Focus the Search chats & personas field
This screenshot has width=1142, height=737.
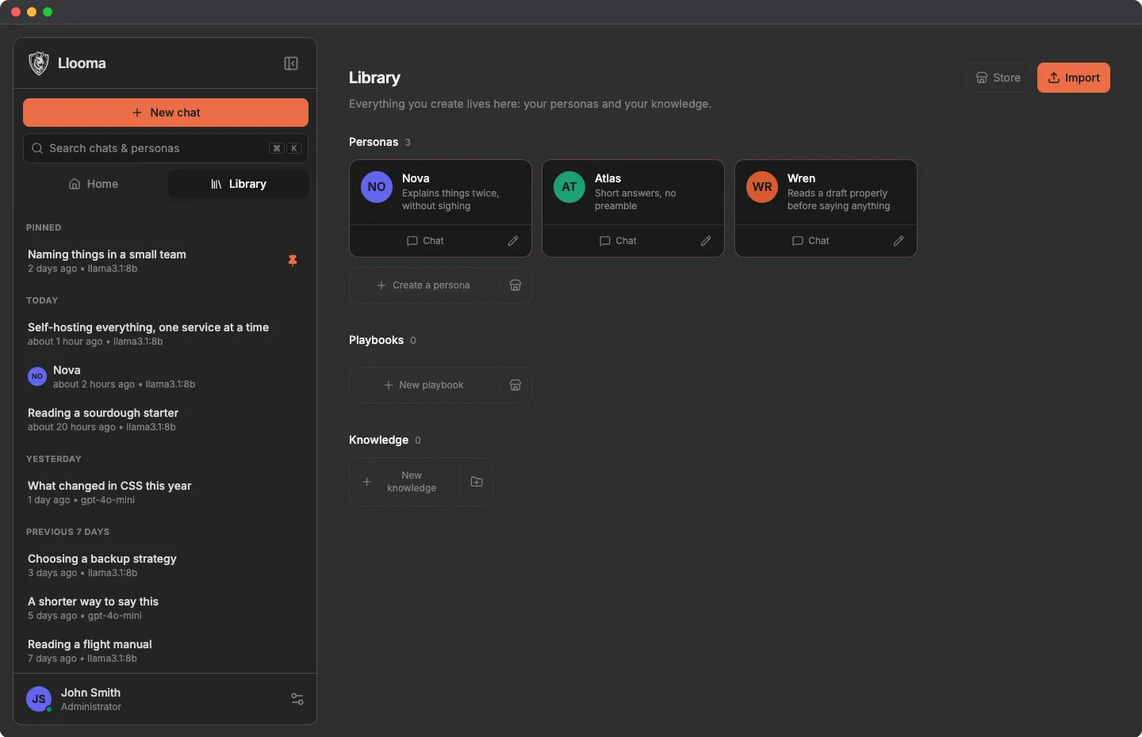pos(166,148)
